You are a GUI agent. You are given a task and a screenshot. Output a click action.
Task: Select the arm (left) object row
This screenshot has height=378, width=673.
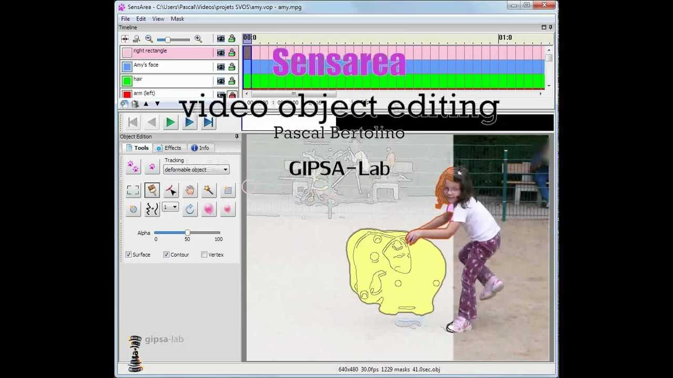[179, 93]
